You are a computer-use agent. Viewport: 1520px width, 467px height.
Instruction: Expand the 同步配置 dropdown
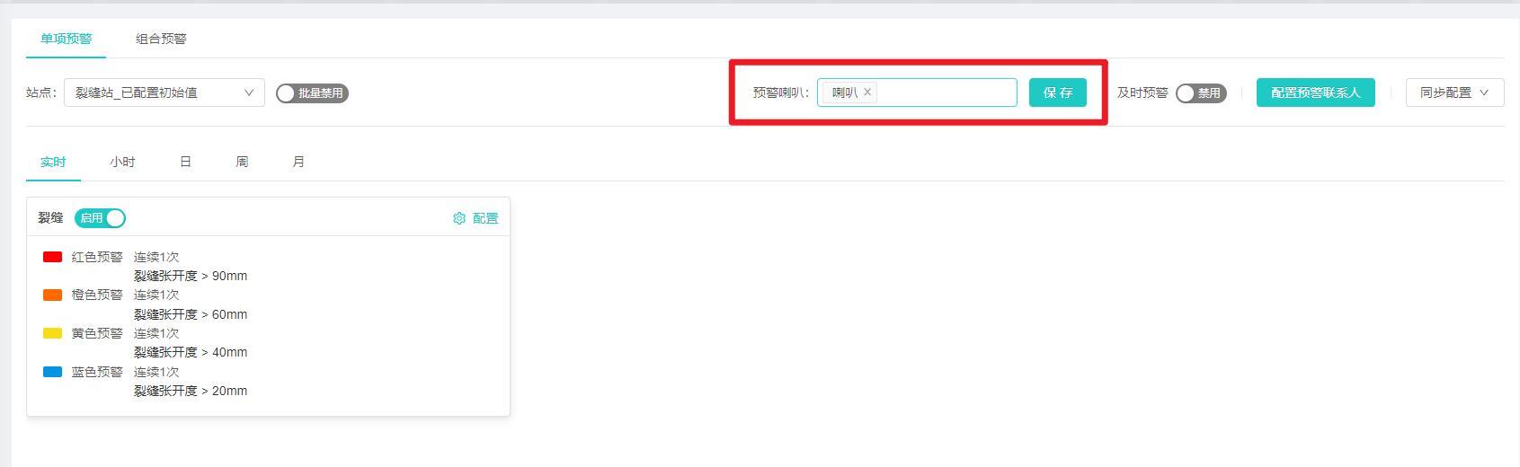(x=1453, y=93)
